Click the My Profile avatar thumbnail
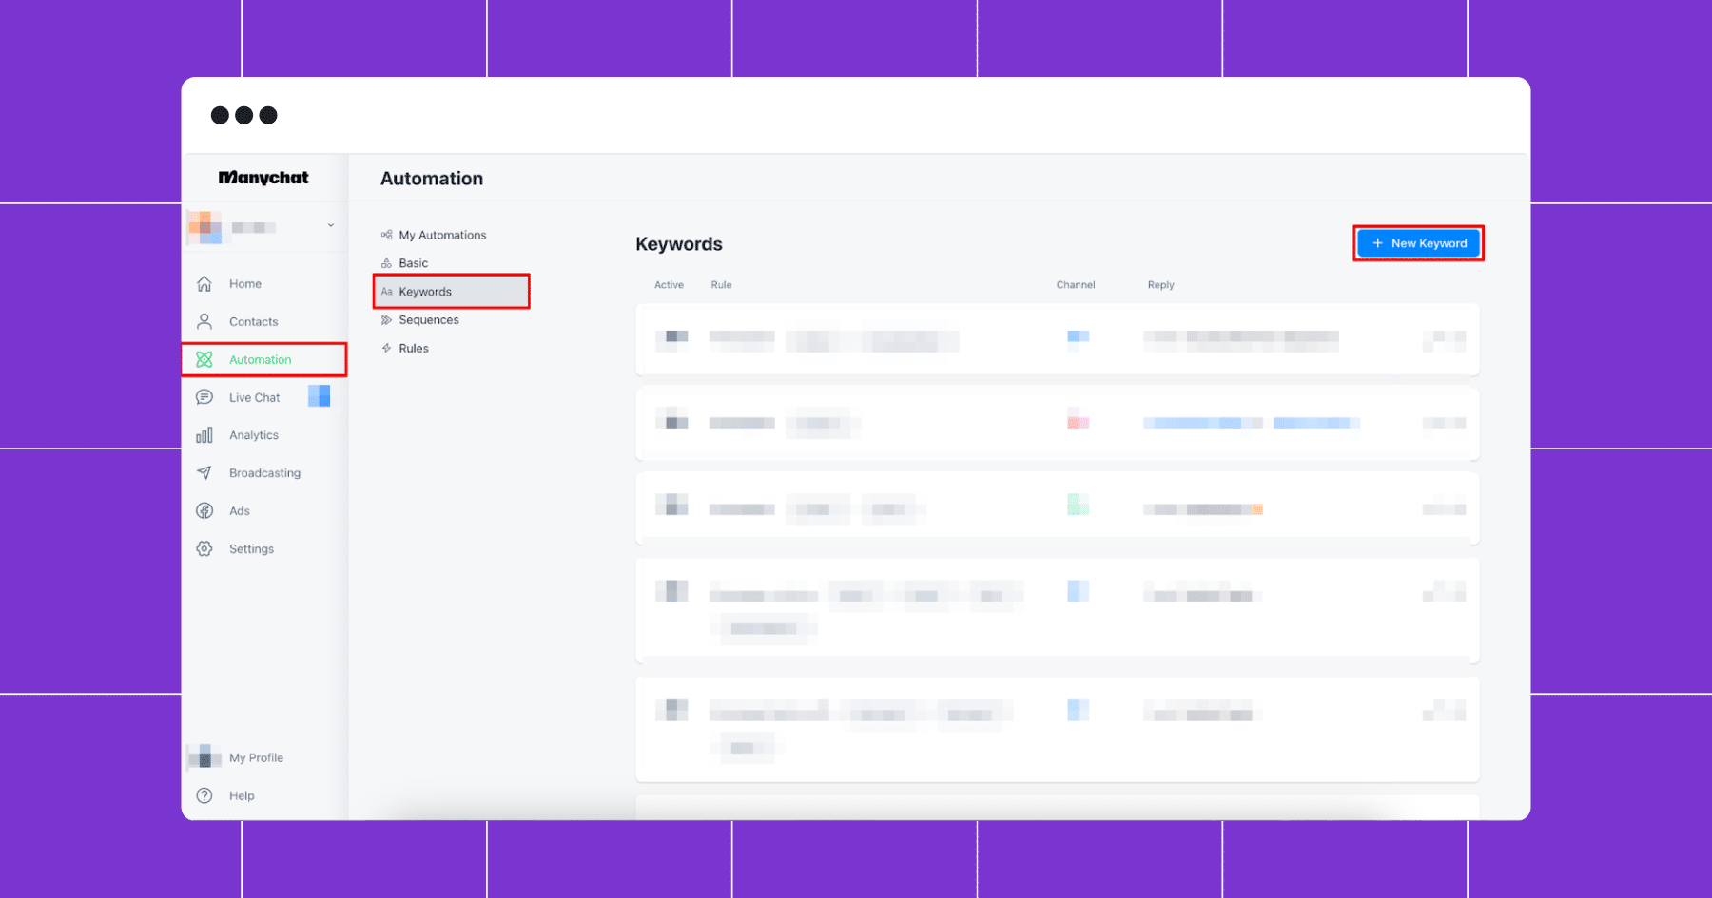Viewport: 1712px width, 898px height. pos(204,757)
